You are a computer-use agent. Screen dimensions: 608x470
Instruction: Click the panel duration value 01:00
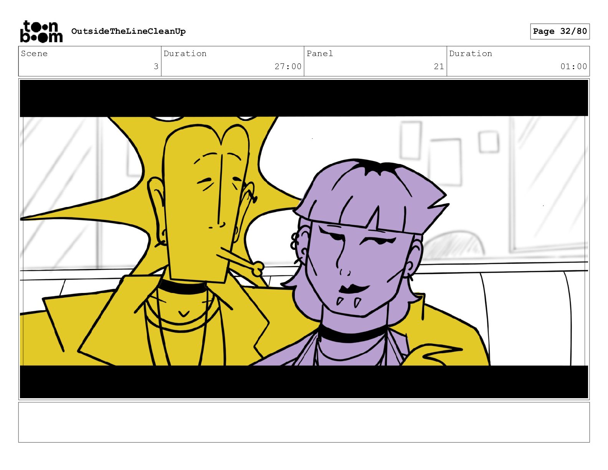click(573, 66)
